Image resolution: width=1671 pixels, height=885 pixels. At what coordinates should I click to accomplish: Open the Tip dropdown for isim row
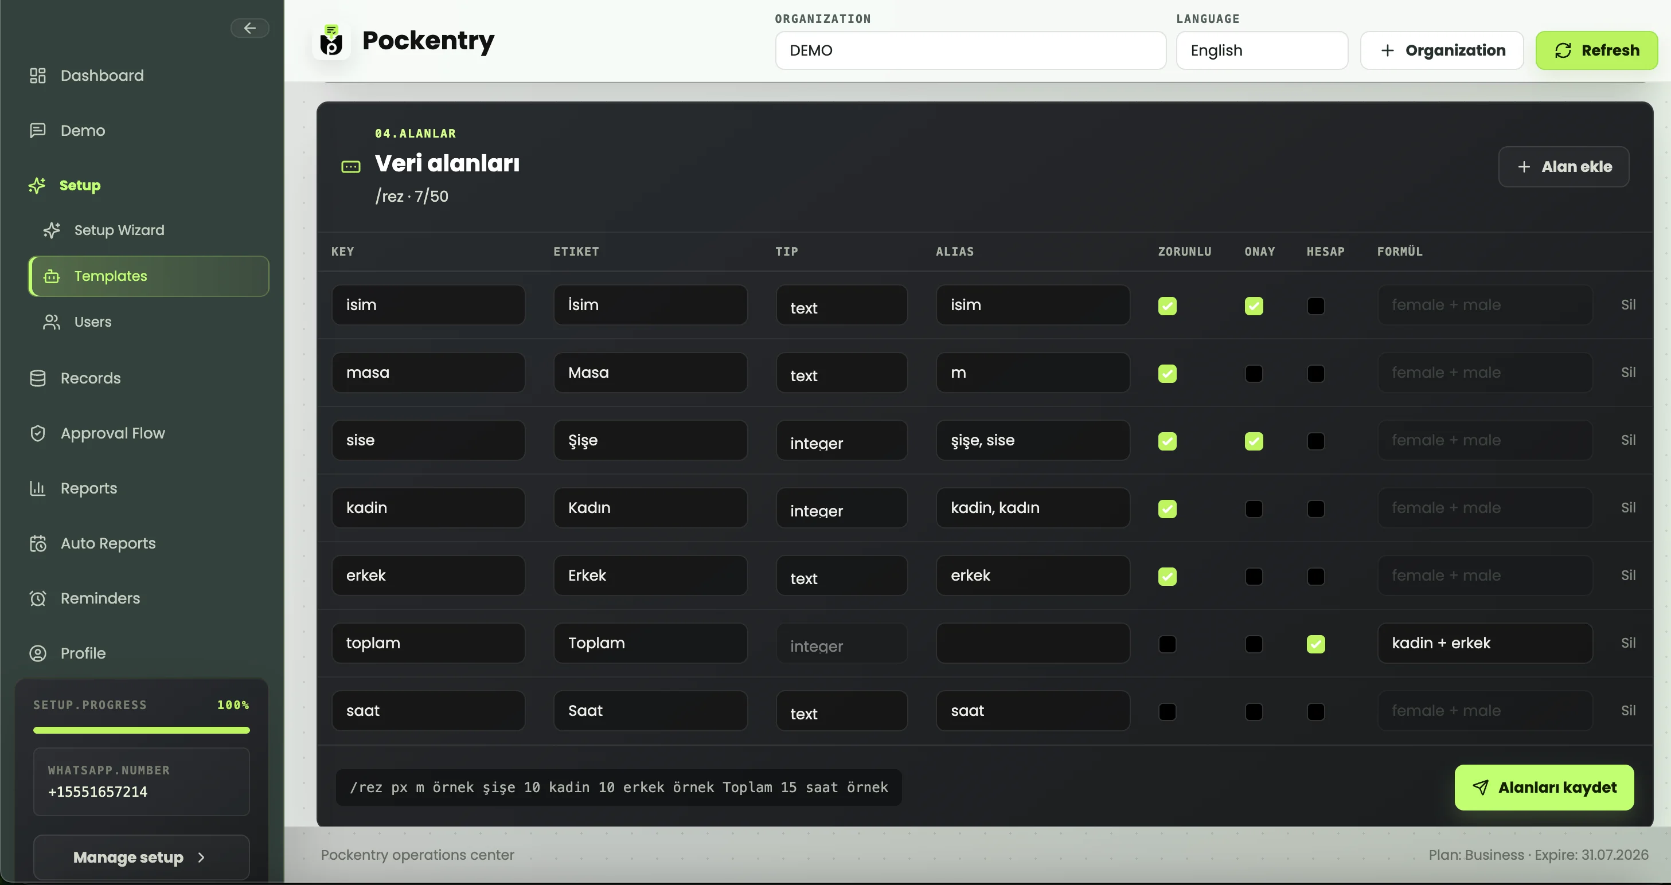click(x=841, y=305)
